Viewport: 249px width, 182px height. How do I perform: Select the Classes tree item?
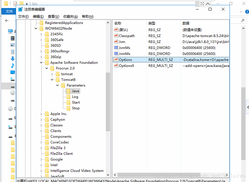[x=57, y=125]
